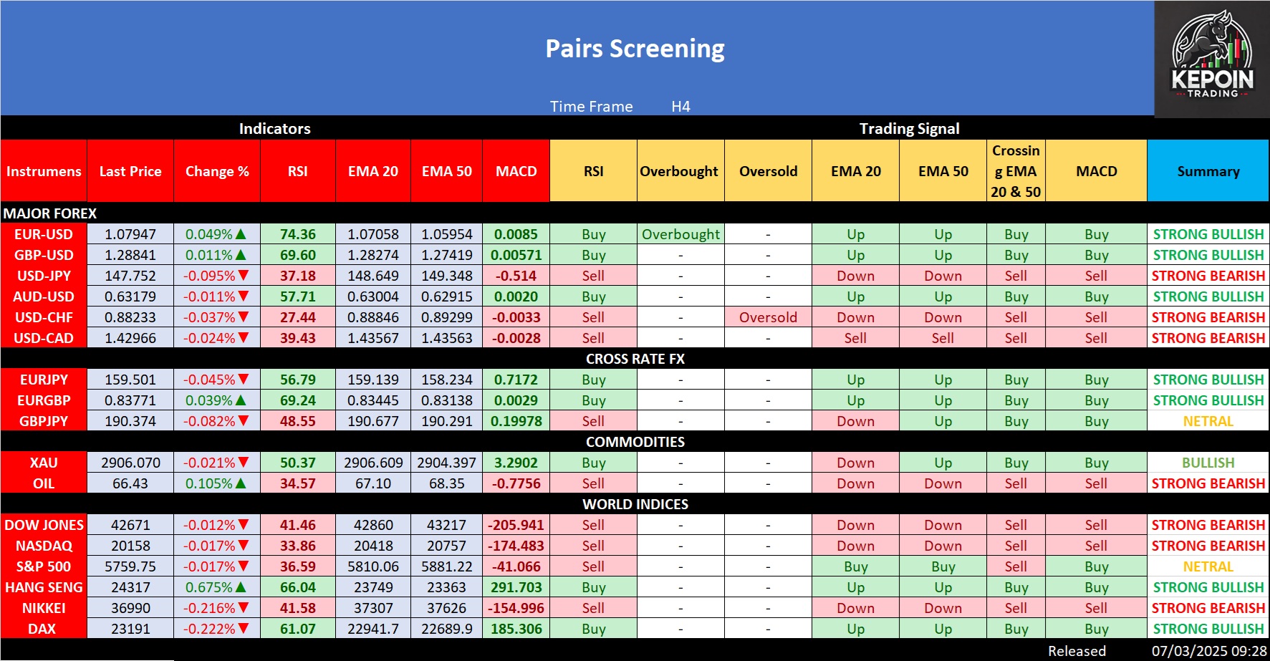Viewport: 1270px width, 661px height.
Task: Click the Oversold signal cell for USD-CHF
Action: click(x=768, y=317)
